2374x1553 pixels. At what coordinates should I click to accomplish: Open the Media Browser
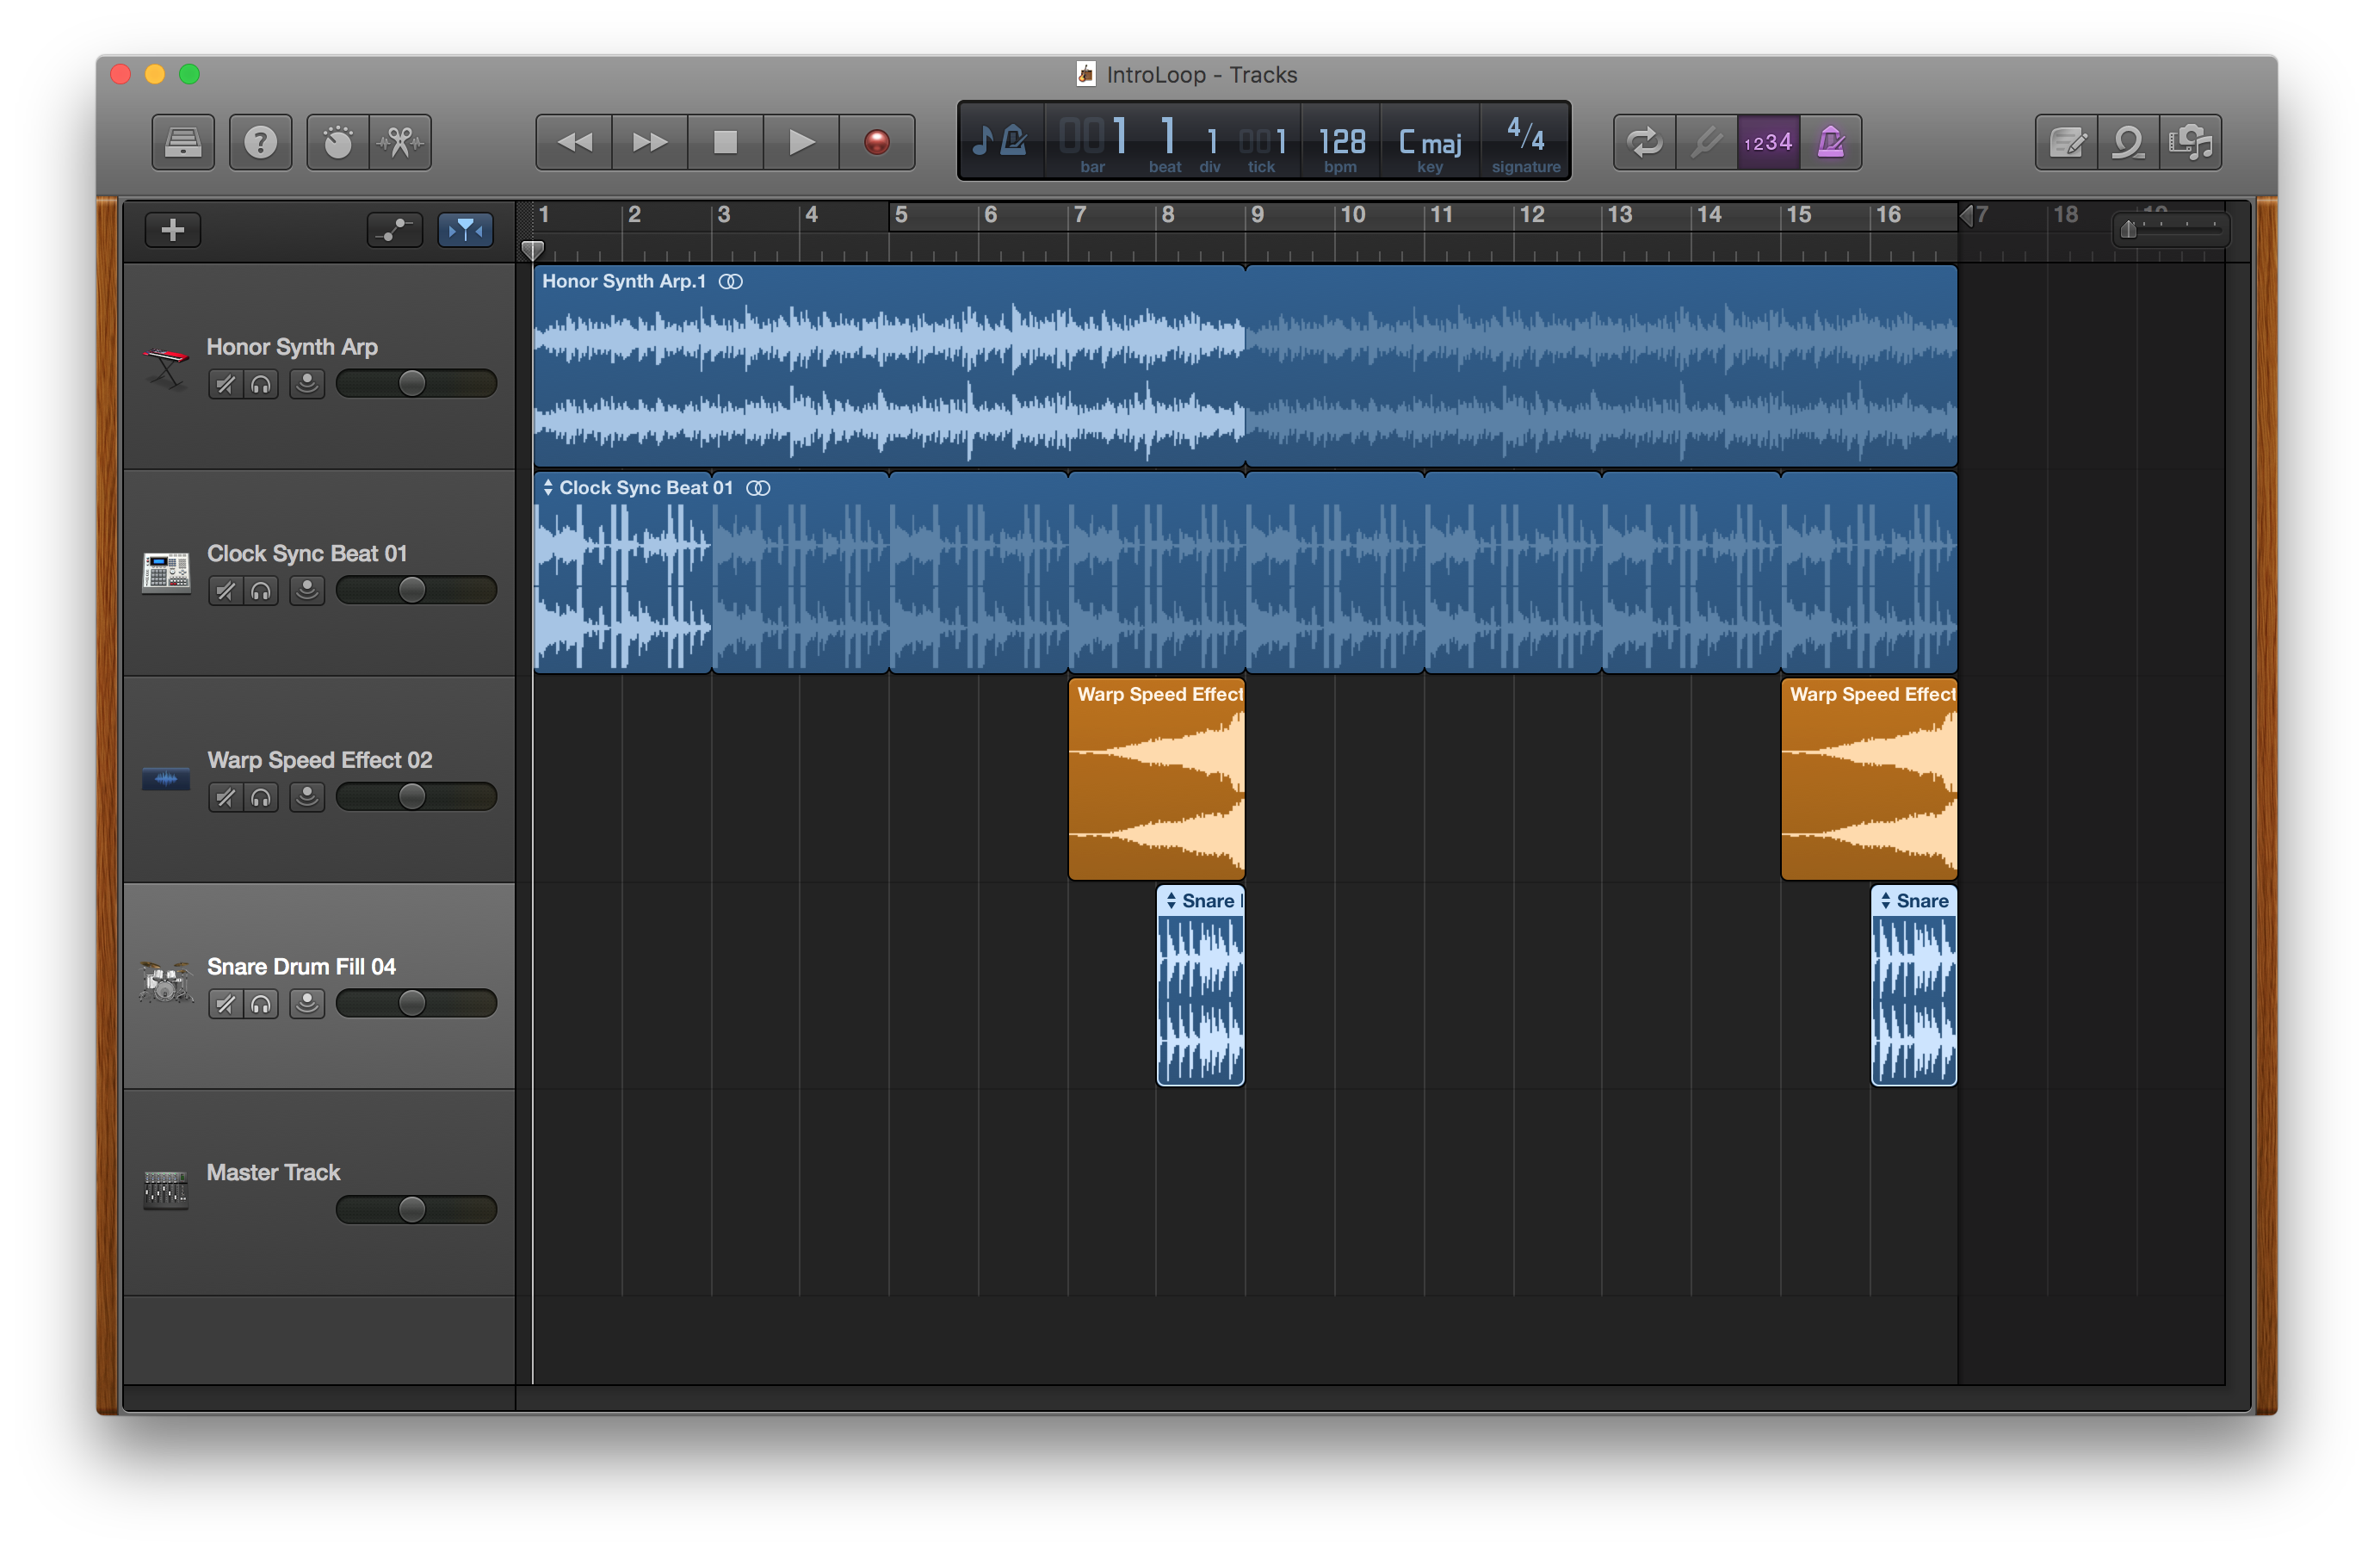pos(2191,143)
